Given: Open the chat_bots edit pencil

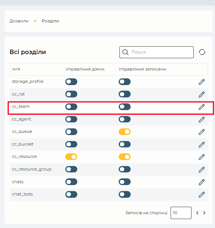Looking at the screenshot, I should (202, 194).
